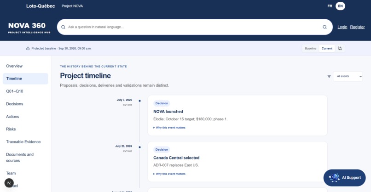
Task: Click the 'Protected baseline · Sep 30, 2026' text
Action: click(x=61, y=48)
